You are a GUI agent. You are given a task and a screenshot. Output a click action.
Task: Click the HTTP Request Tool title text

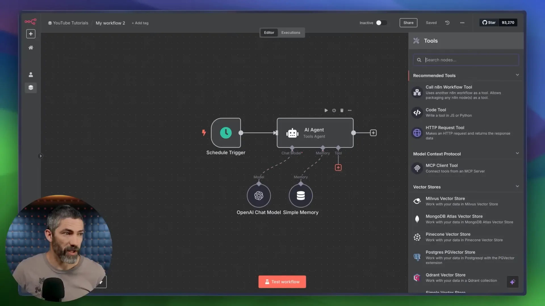pyautogui.click(x=445, y=127)
